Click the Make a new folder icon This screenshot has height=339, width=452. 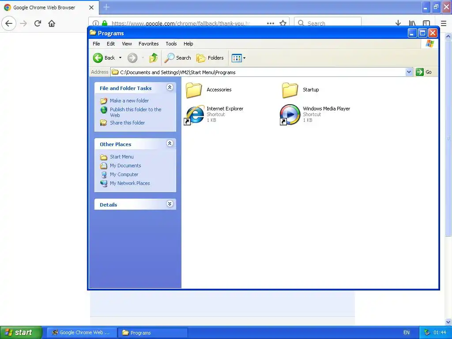103,101
